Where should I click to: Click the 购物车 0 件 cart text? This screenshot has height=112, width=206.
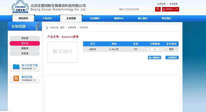point(172,9)
